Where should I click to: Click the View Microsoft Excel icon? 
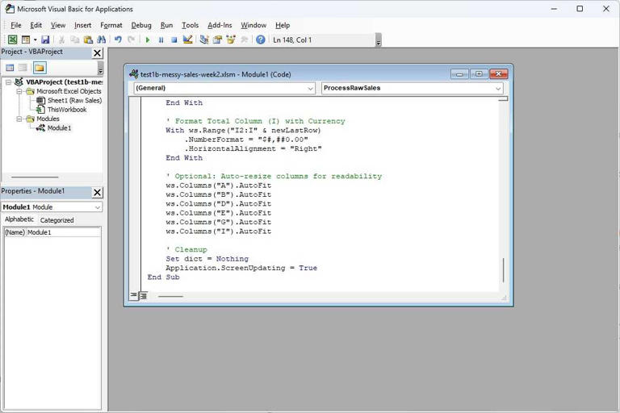point(13,40)
